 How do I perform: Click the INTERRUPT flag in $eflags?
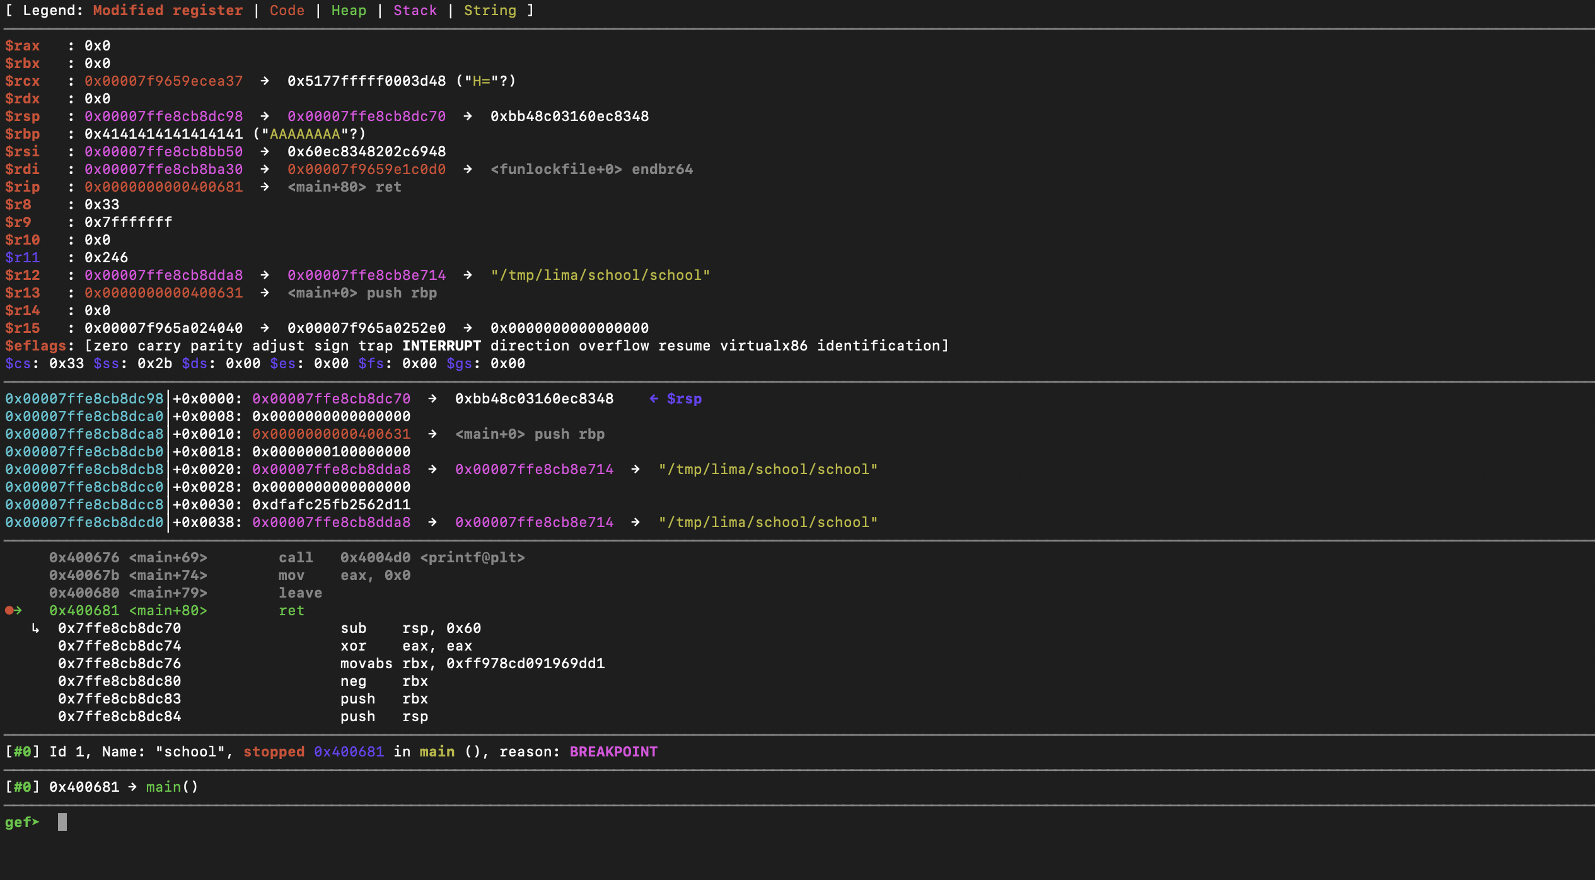pyautogui.click(x=441, y=346)
